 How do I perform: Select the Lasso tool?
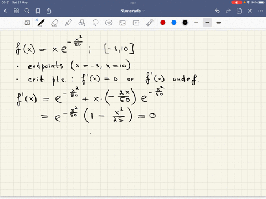pos(95,23)
